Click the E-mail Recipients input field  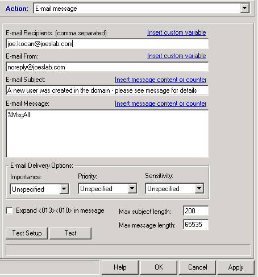click(x=107, y=44)
